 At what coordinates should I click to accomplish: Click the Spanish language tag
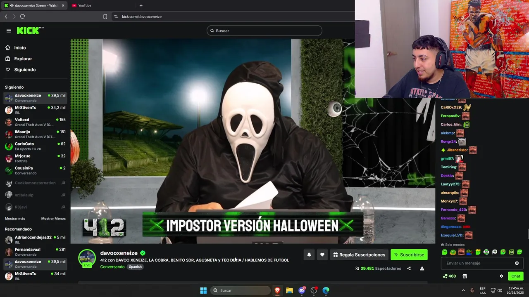[x=135, y=267]
